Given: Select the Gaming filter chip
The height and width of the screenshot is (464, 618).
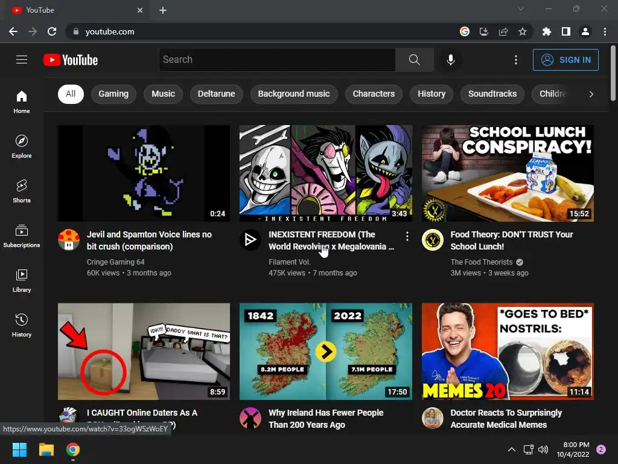Looking at the screenshot, I should coord(113,94).
